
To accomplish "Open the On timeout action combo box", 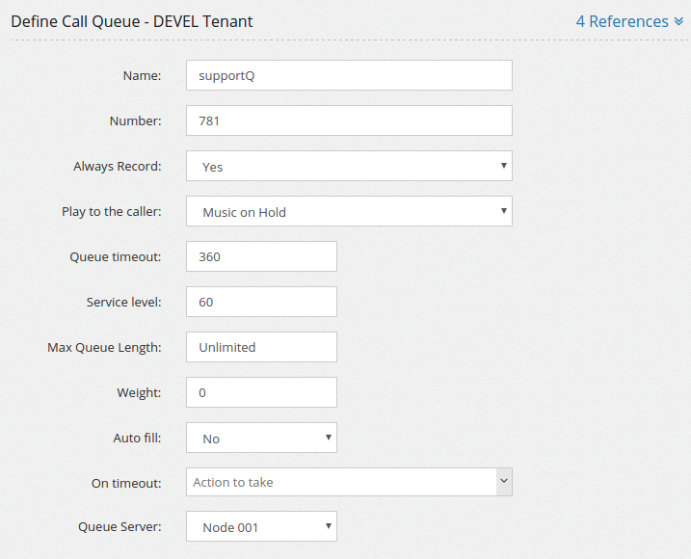I will 349,482.
